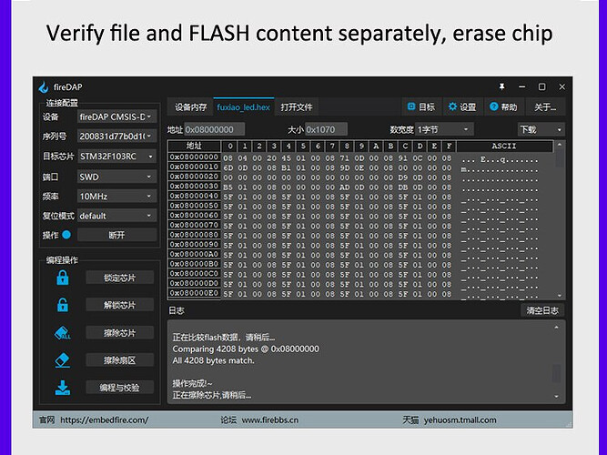Open the SWD interface dropdown

pos(116,177)
